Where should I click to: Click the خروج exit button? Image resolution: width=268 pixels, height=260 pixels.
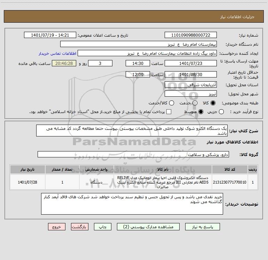coord(57,227)
